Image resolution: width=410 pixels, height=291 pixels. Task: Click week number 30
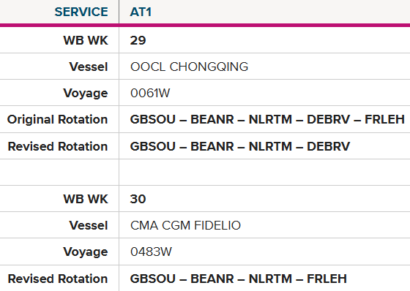click(138, 199)
